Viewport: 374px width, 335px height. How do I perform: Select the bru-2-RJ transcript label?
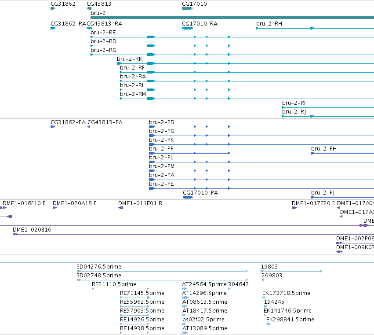[294, 112]
